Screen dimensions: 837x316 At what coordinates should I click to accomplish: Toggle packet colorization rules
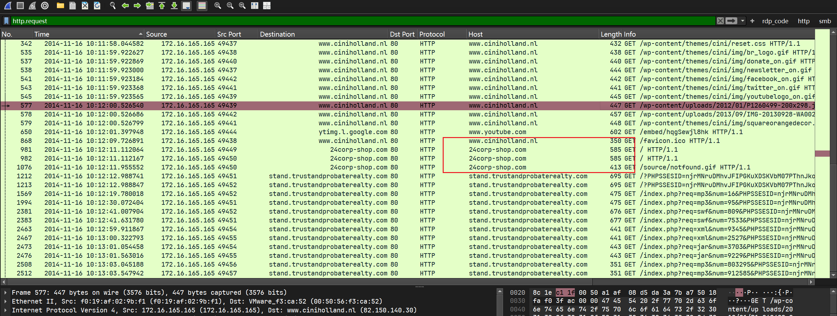202,6
